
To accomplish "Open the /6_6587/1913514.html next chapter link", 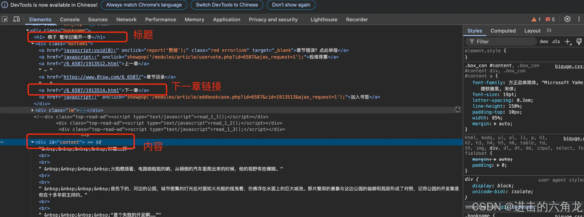I will [91, 90].
